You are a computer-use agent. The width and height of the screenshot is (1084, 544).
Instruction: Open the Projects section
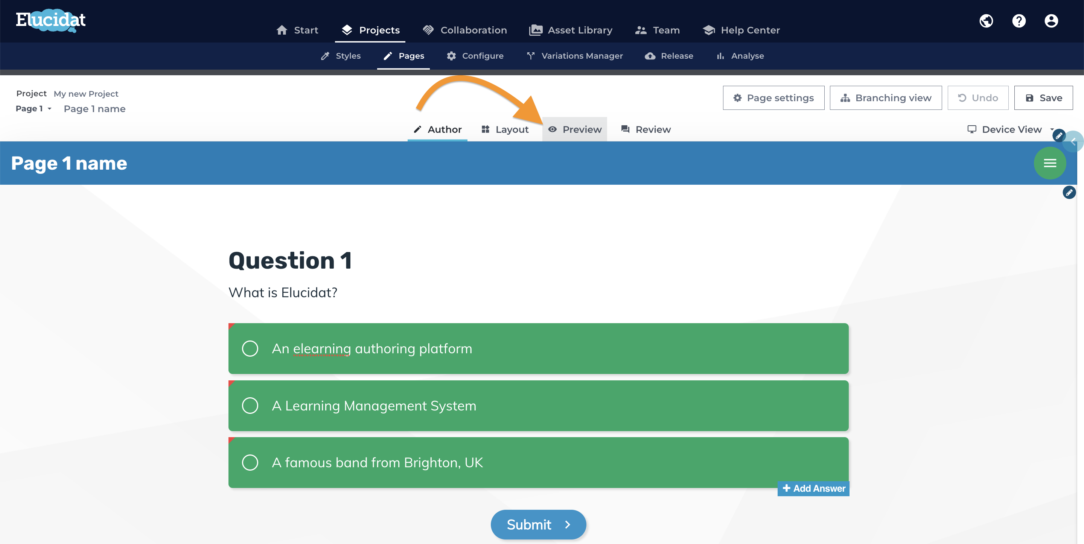[370, 30]
